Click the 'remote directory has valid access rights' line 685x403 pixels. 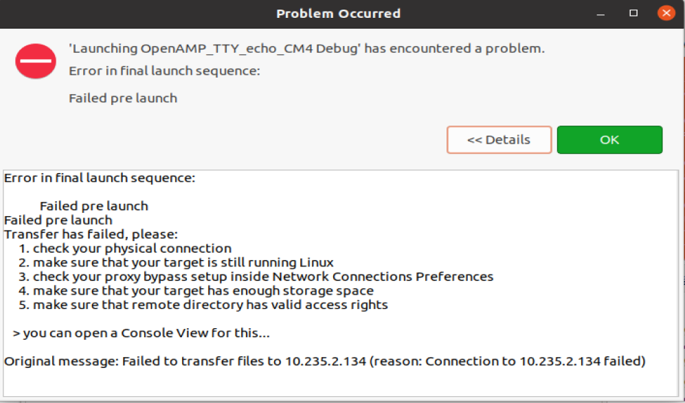tap(203, 305)
